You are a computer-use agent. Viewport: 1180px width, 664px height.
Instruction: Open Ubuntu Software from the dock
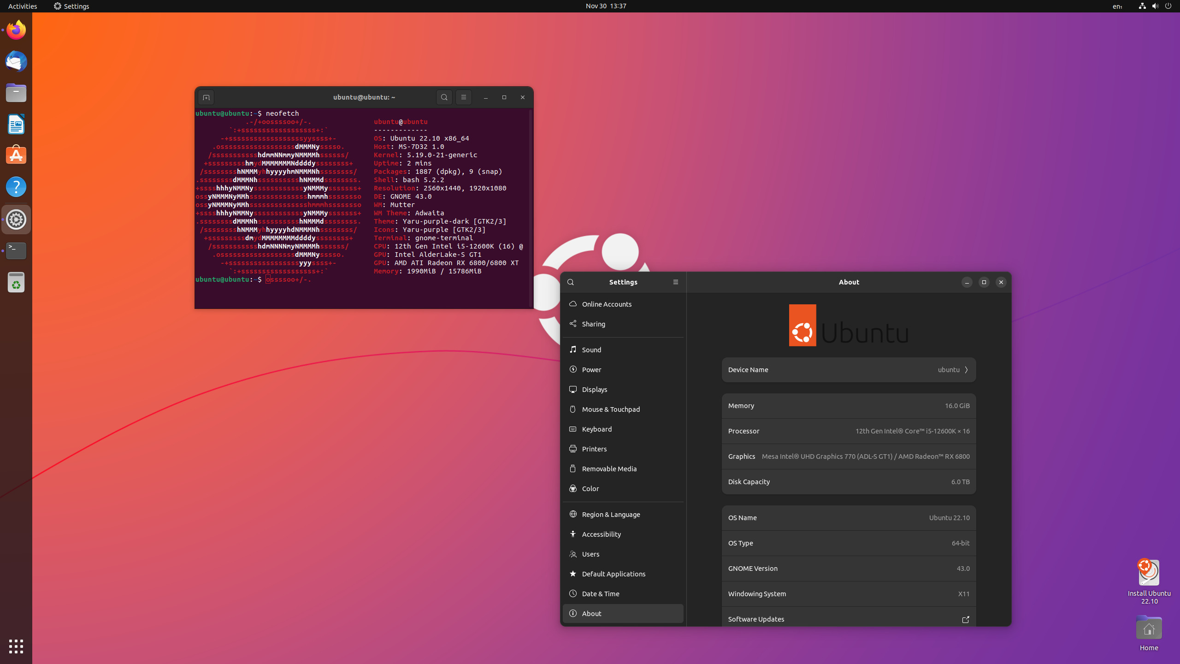coord(16,155)
